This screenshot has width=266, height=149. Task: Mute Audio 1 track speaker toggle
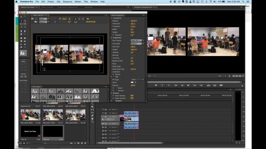click(103, 124)
